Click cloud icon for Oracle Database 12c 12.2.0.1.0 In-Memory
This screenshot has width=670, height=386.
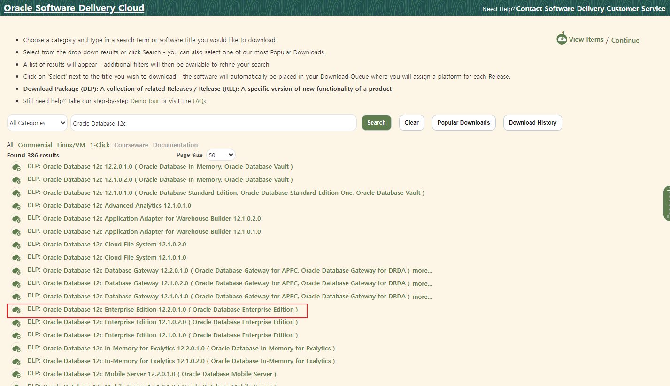16,167
